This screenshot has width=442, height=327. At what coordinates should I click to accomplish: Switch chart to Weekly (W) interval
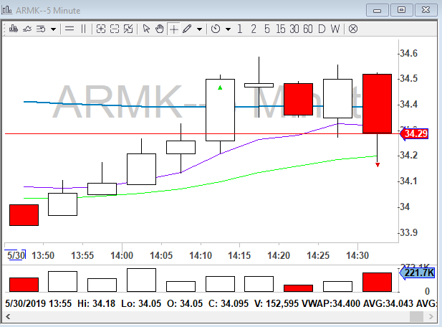coord(335,29)
